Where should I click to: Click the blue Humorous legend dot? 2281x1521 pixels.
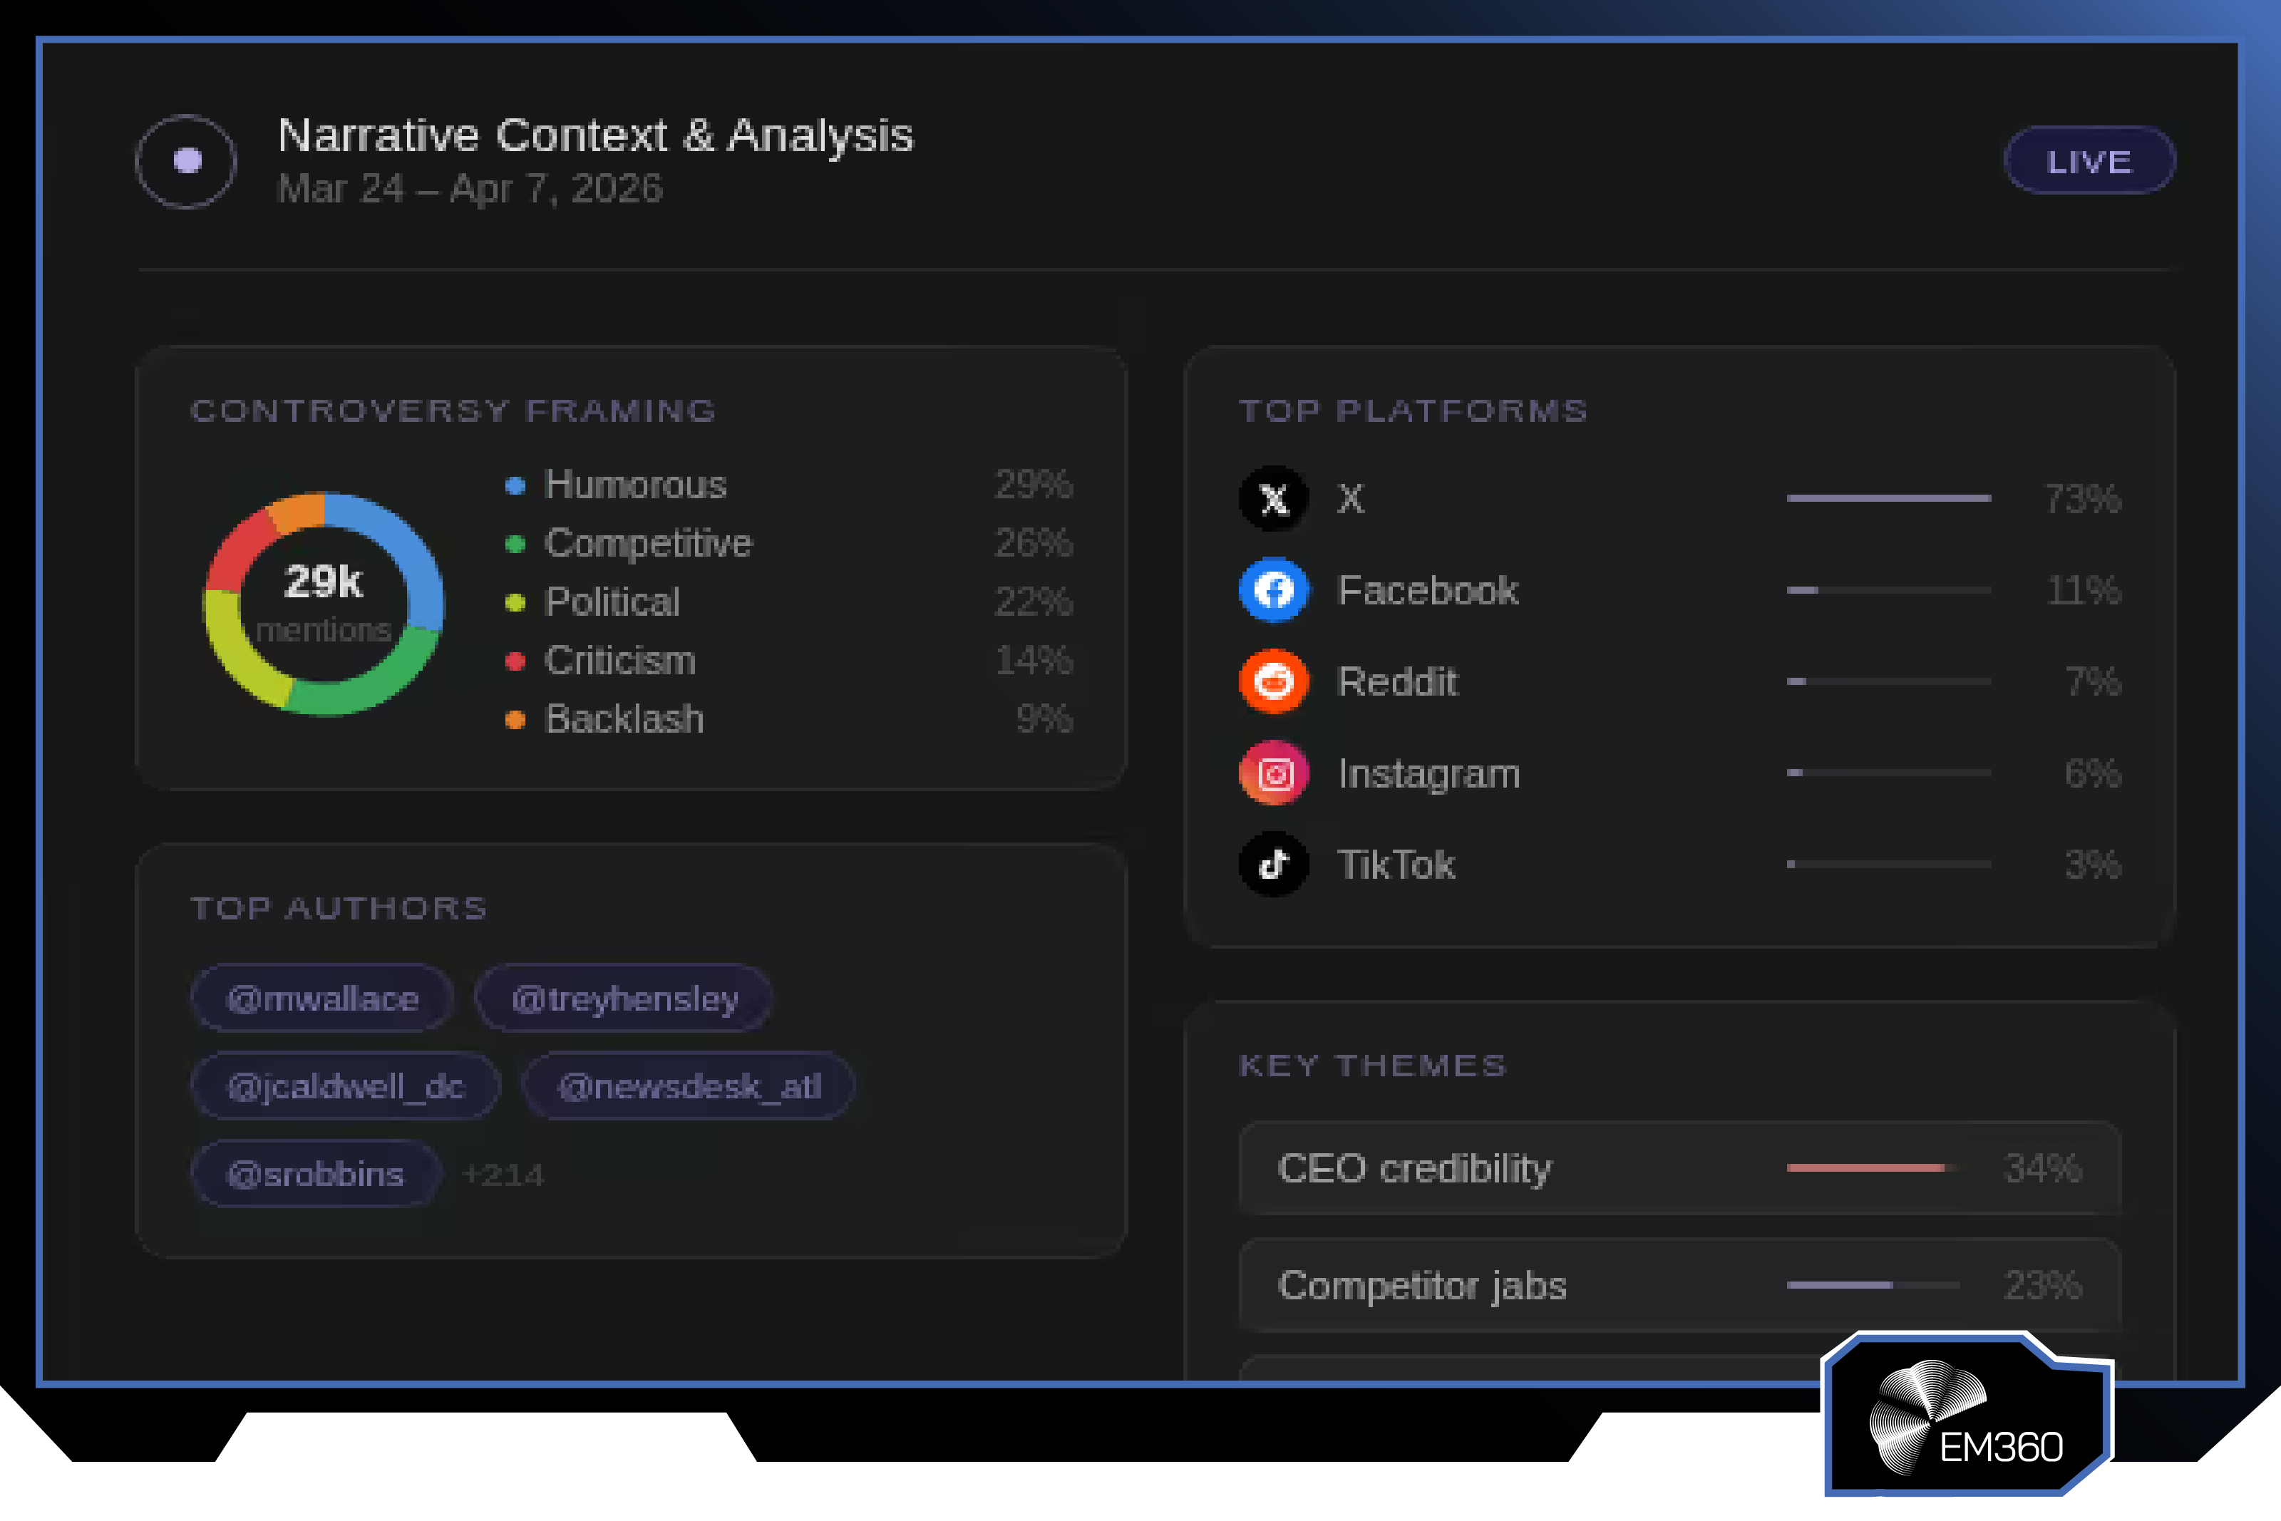point(515,485)
